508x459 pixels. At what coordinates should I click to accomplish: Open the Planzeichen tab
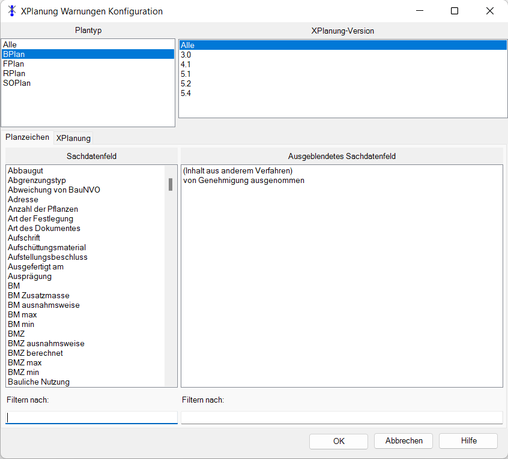pos(27,137)
